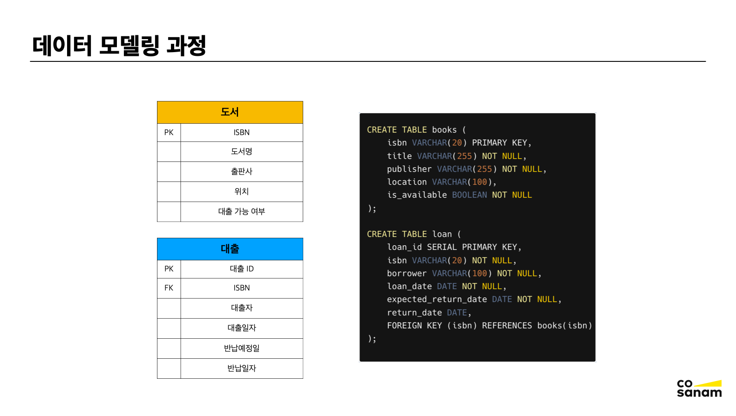Viewport: 736px width, 416px height.
Task: Click the PK cell in 도서 table
Action: coord(169,133)
